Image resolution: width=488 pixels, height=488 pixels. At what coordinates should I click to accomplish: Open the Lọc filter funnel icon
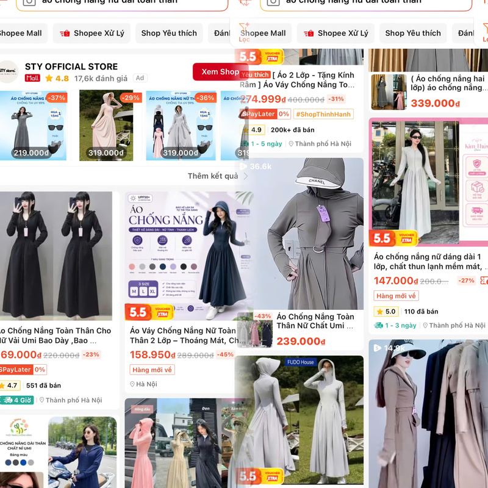coord(244,29)
